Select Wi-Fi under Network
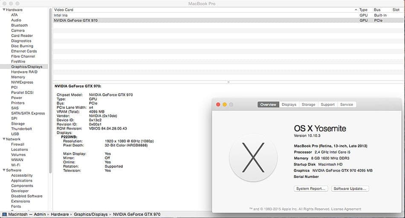The width and height of the screenshot is (405, 218). [15, 165]
